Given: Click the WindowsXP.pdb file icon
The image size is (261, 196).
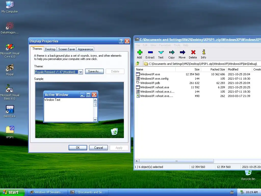Looking at the screenshot, I should 138,83.
